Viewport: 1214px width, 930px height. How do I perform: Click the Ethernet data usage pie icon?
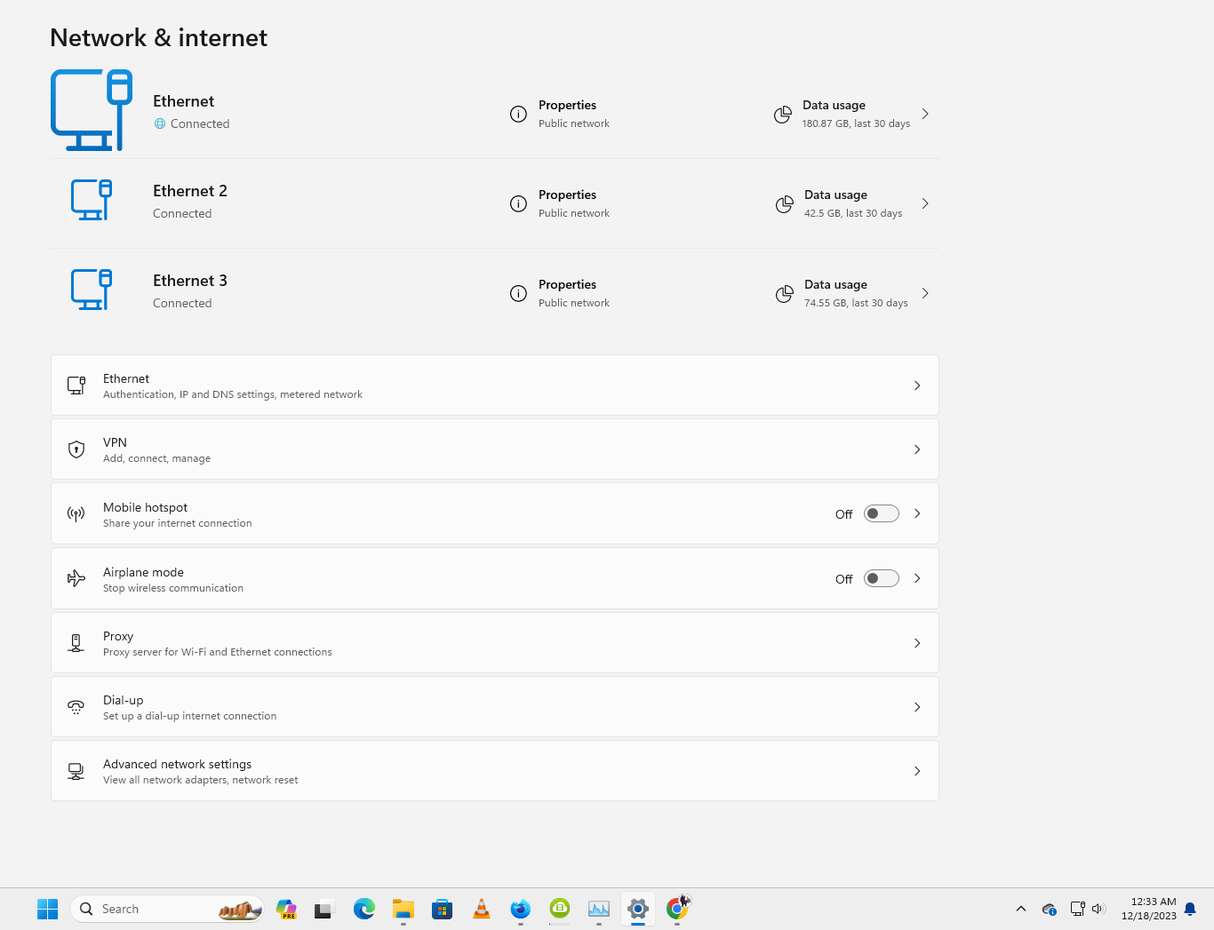pos(782,115)
